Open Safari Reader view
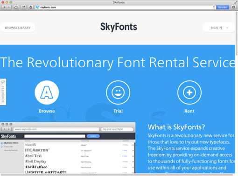The height and width of the screenshot is (176, 238). point(223,7)
